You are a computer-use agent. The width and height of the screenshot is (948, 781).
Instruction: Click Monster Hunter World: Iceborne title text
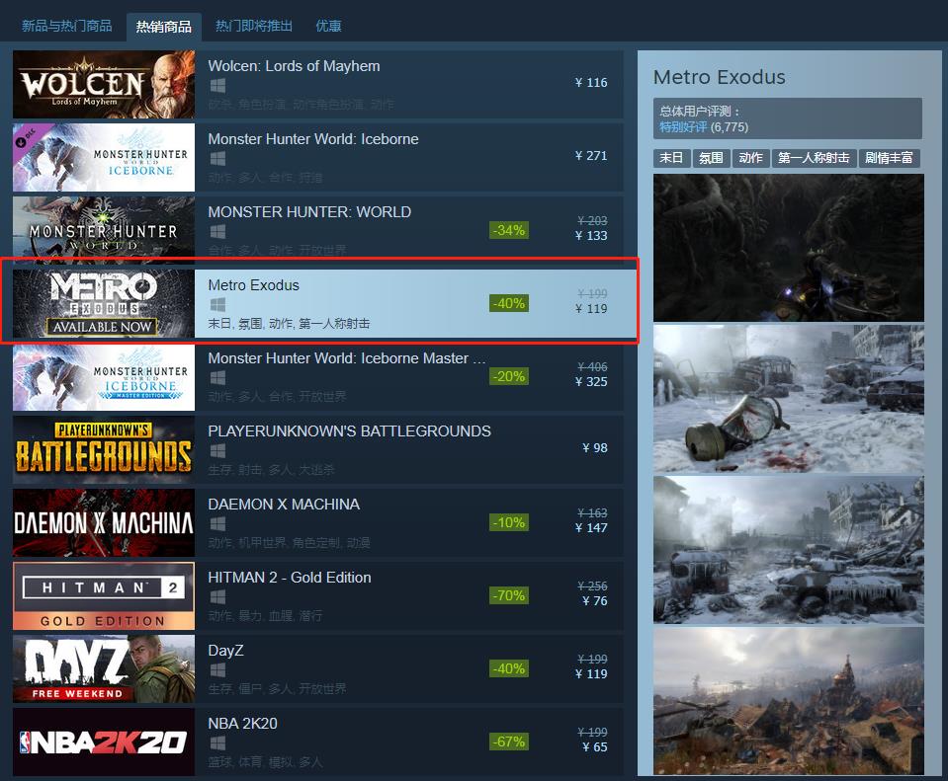point(313,139)
